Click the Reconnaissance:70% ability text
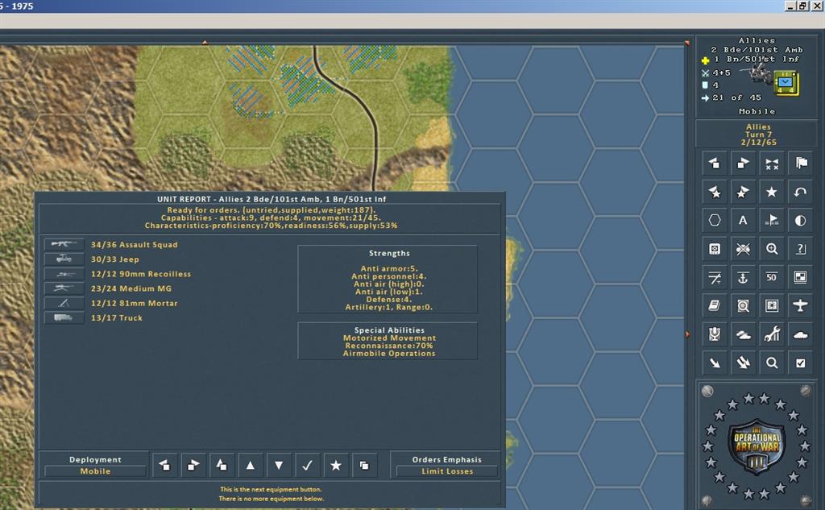The height and width of the screenshot is (510, 825). click(389, 346)
